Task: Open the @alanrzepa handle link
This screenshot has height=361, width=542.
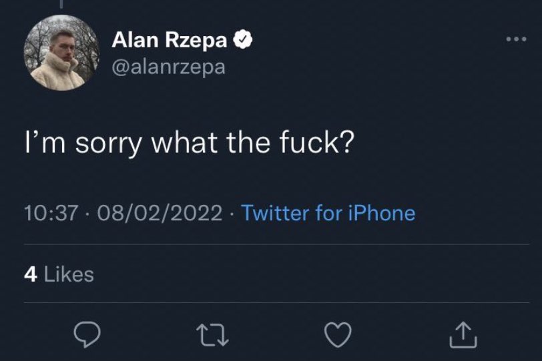Action: (x=168, y=67)
